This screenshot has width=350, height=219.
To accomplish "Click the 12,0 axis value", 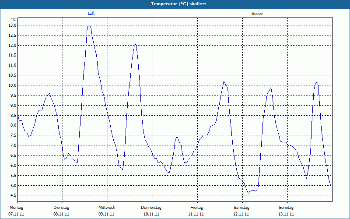I will click(x=13, y=46).
